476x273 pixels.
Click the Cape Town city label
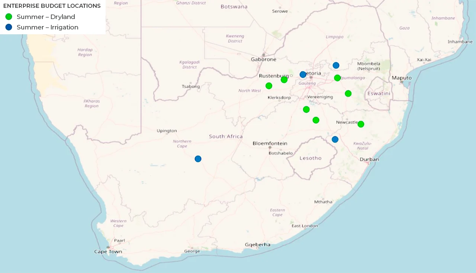[x=108, y=252]
